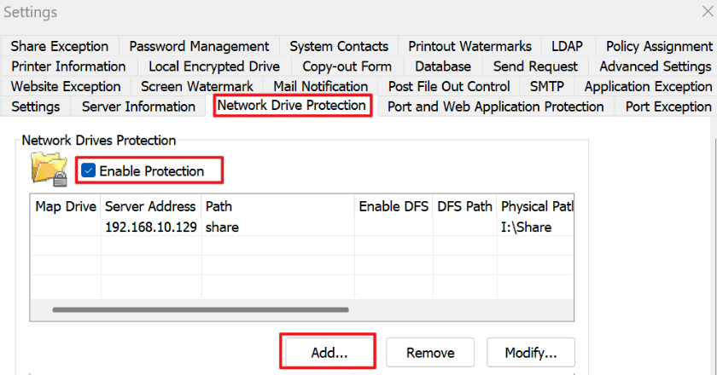Uncheck the Enable Protection checkbox
The height and width of the screenshot is (375, 717).
coord(88,170)
